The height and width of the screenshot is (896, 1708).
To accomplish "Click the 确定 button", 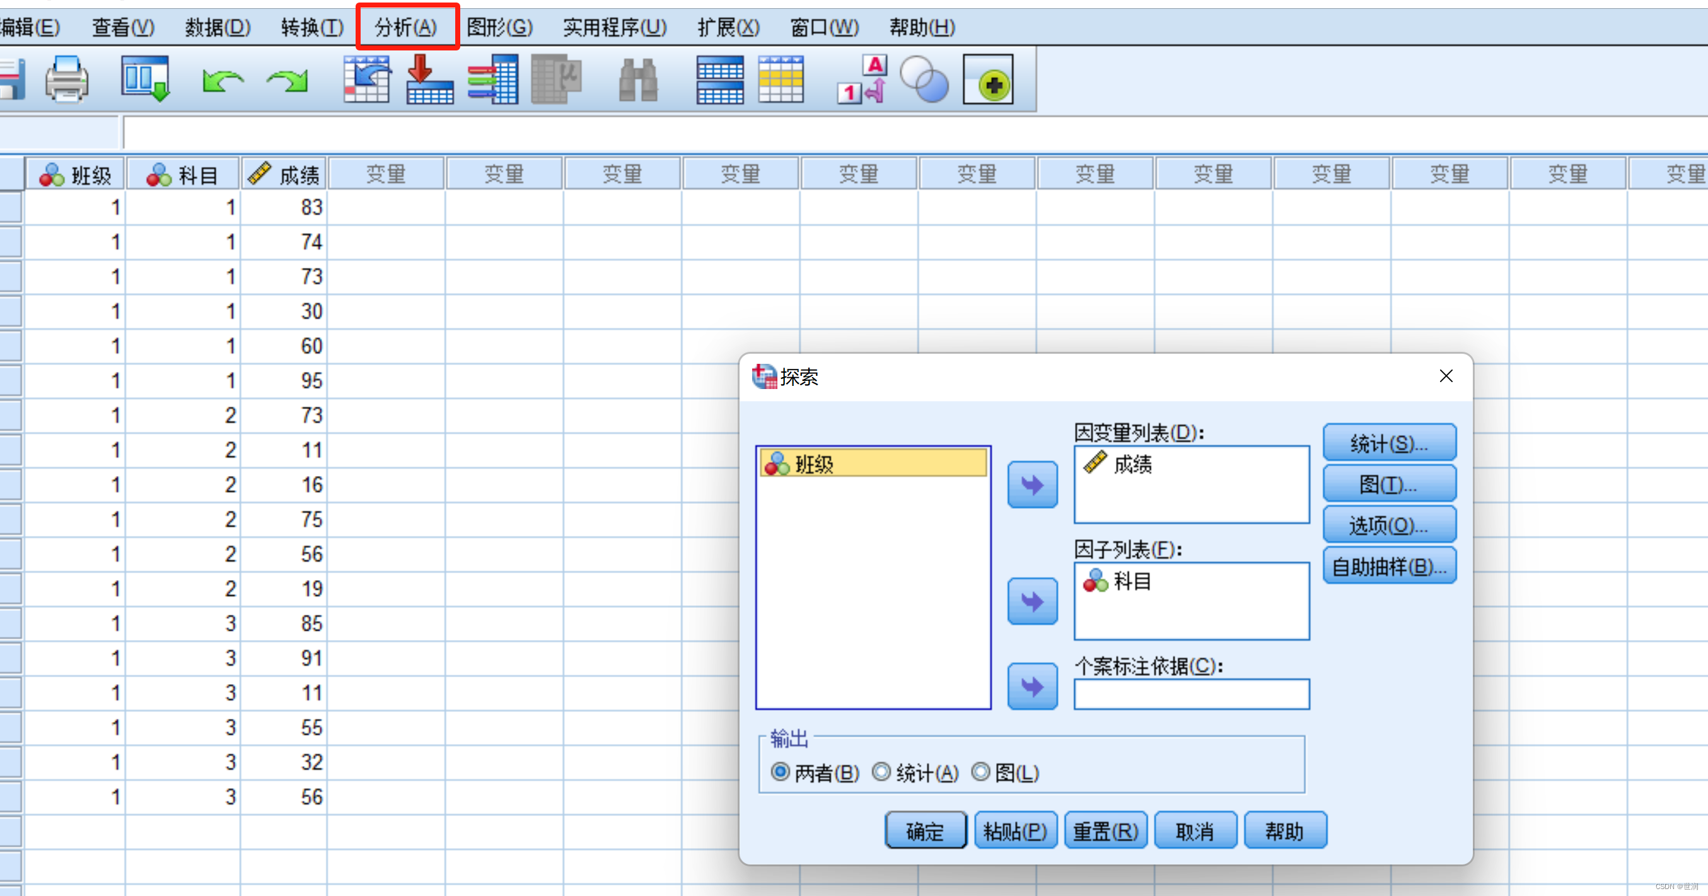I will click(x=925, y=830).
